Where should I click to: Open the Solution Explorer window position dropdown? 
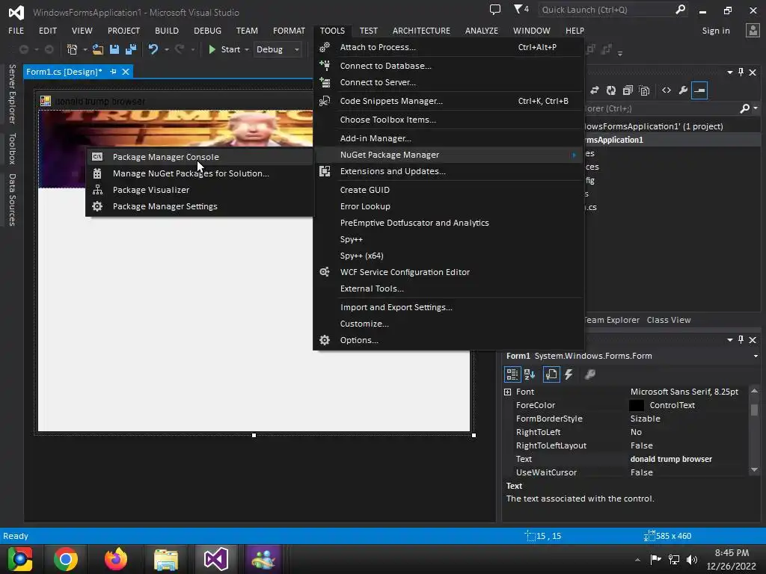coord(730,72)
